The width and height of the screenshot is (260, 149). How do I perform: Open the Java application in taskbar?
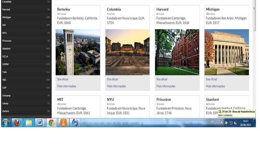tap(63, 123)
